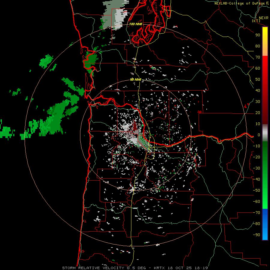Click the NEXR label above the scale
Image resolution: width=270 pixels, height=270 pixels.
point(264,18)
